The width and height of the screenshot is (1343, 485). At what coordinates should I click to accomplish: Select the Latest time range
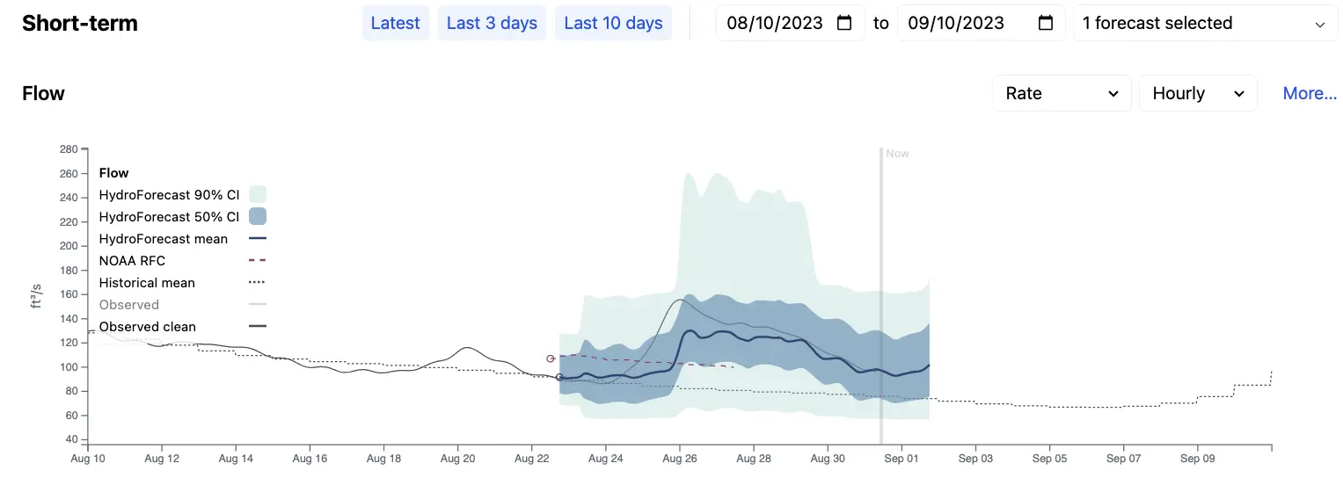395,23
